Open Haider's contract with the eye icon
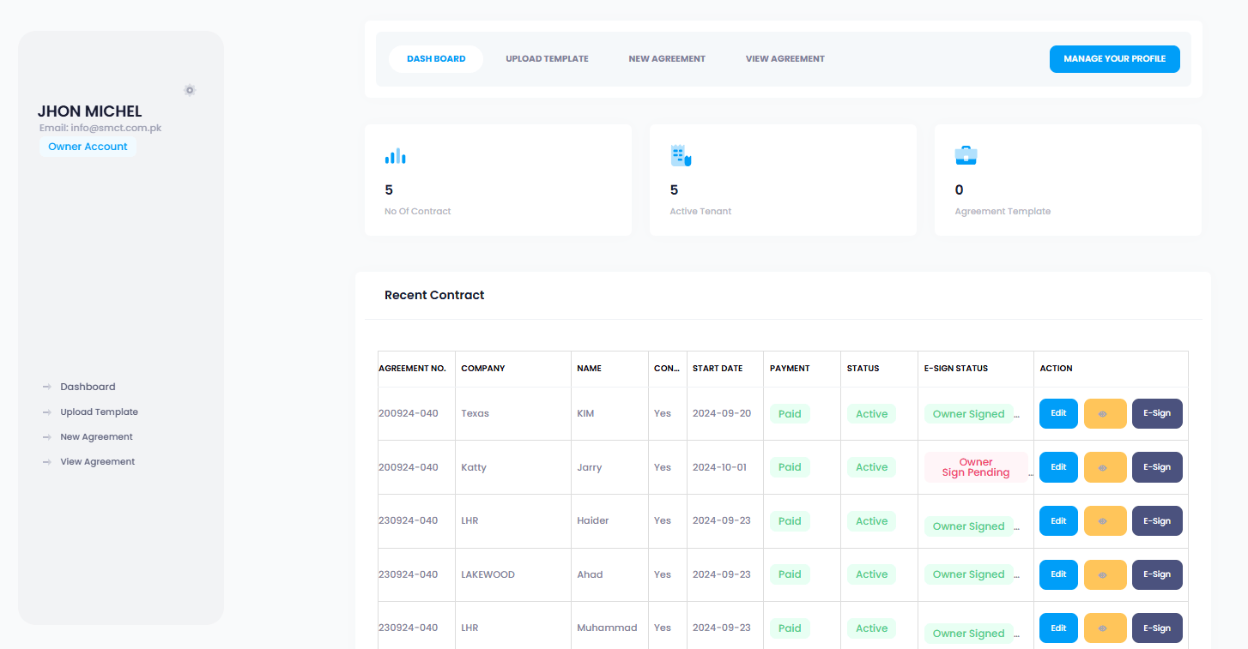The image size is (1248, 649). tap(1104, 521)
